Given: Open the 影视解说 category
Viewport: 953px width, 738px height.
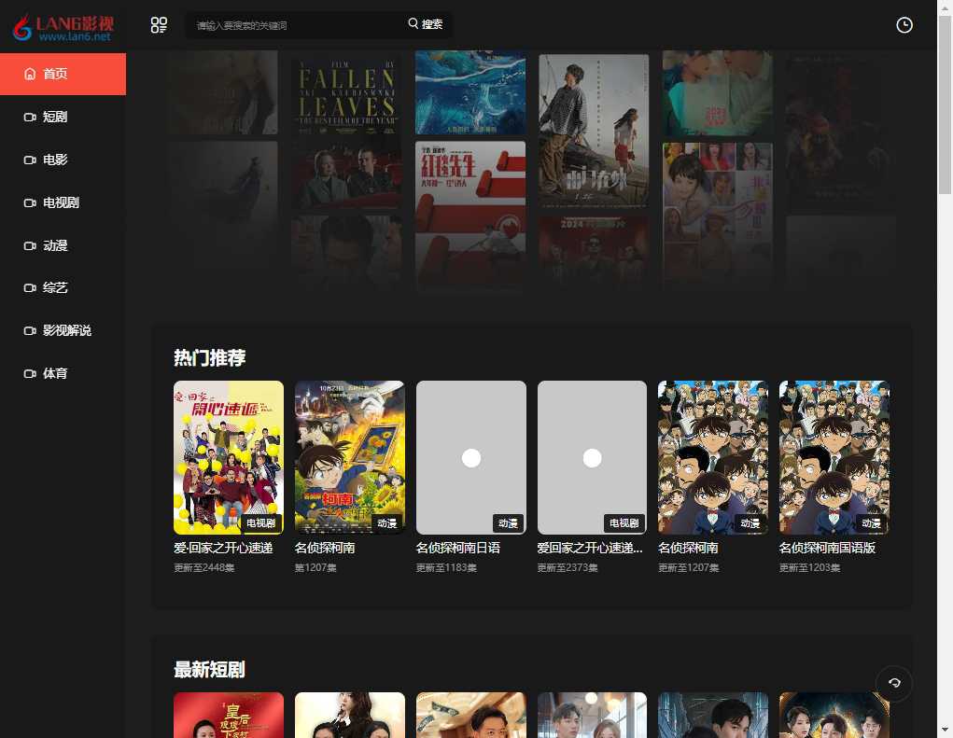Looking at the screenshot, I should click(63, 330).
